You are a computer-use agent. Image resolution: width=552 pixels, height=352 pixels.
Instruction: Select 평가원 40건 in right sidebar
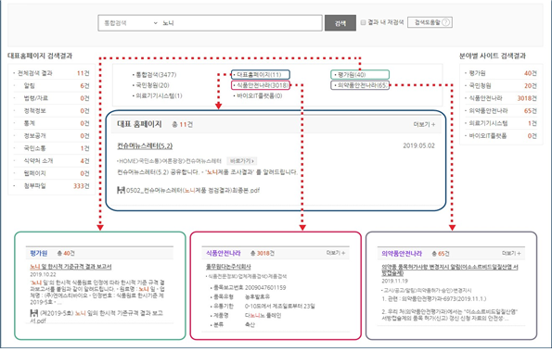click(501, 73)
